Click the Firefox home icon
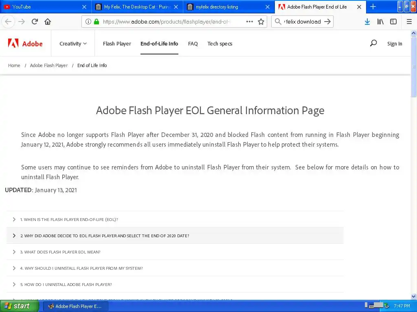 [48, 22]
